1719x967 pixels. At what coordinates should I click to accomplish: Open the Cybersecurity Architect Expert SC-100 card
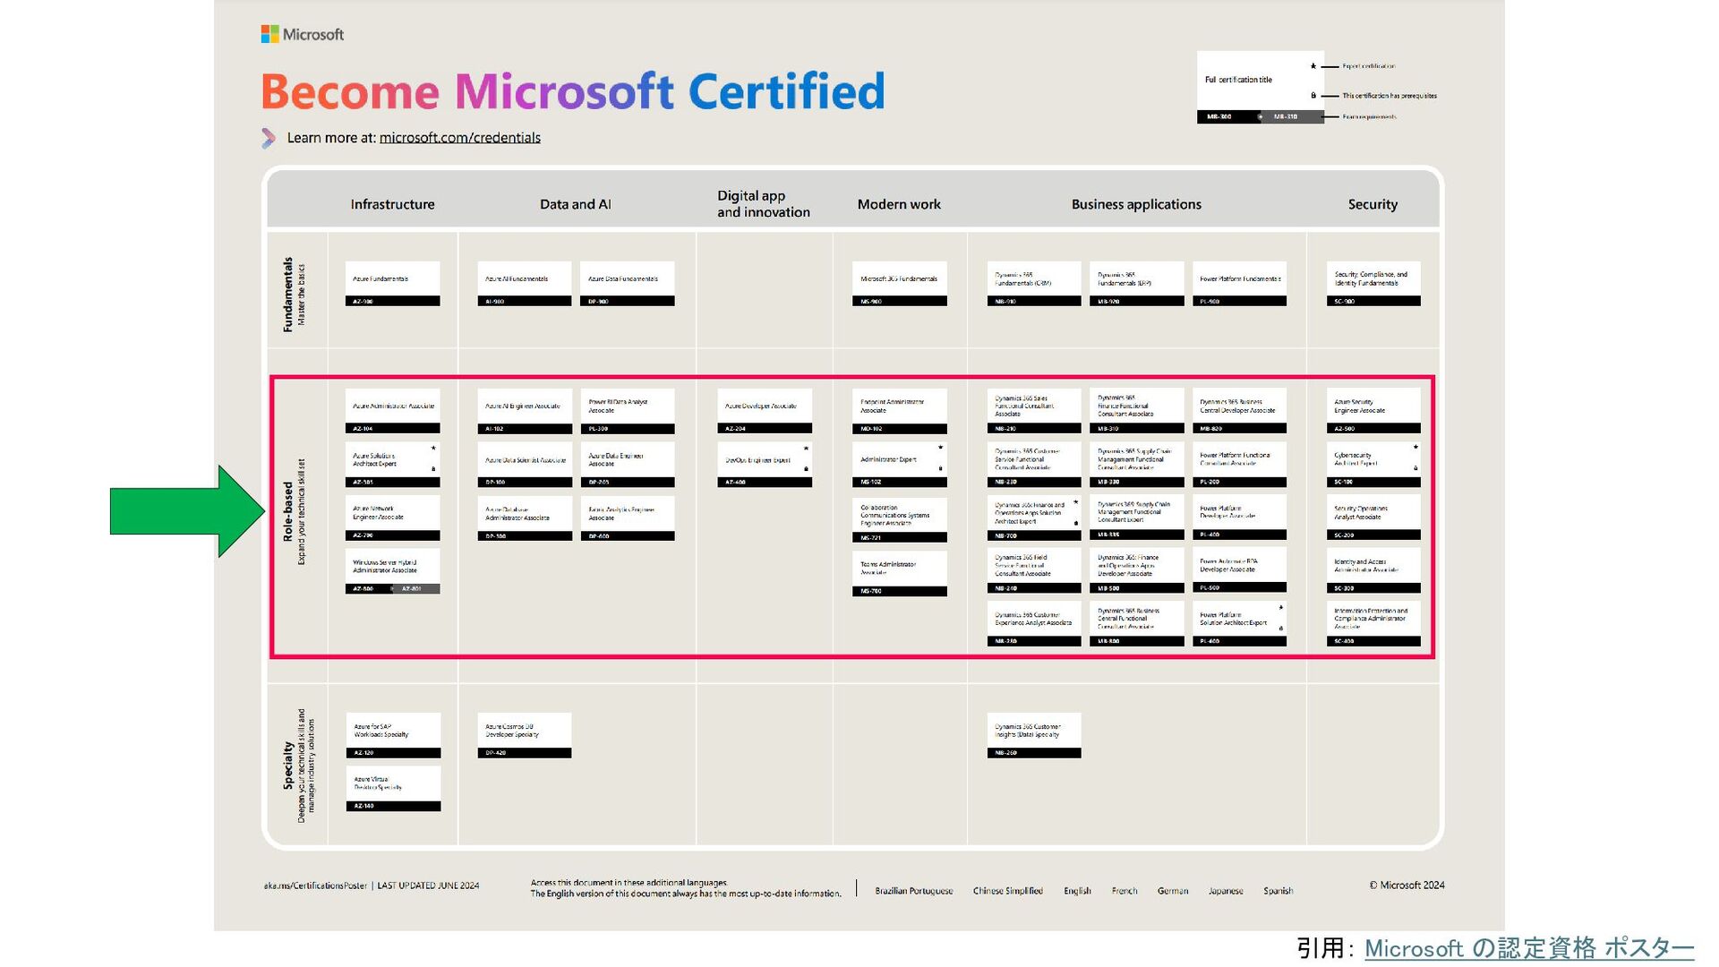click(1373, 465)
